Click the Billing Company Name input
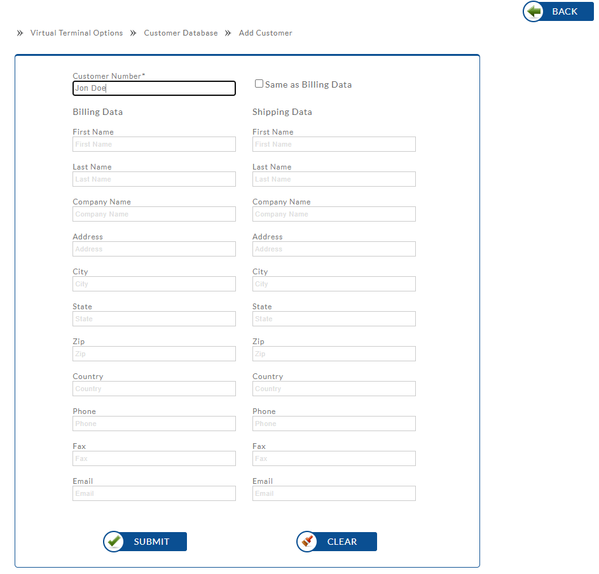This screenshot has width=599, height=574. (x=154, y=214)
